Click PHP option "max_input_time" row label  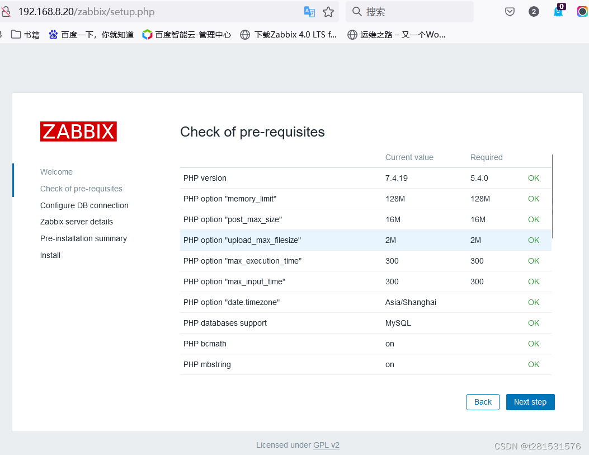pyautogui.click(x=234, y=282)
